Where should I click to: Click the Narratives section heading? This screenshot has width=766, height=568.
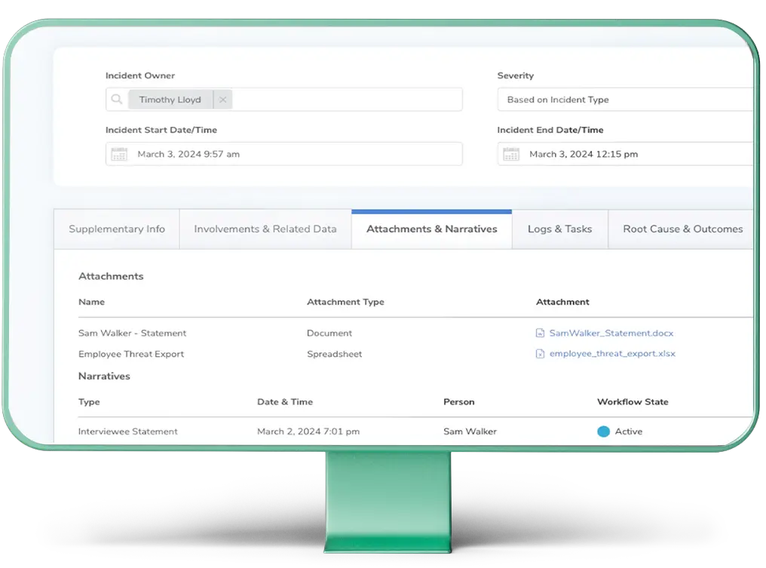click(x=104, y=376)
